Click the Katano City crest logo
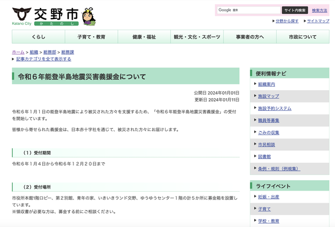Image resolution: width=335 pixels, height=227 pixels. pos(21,14)
